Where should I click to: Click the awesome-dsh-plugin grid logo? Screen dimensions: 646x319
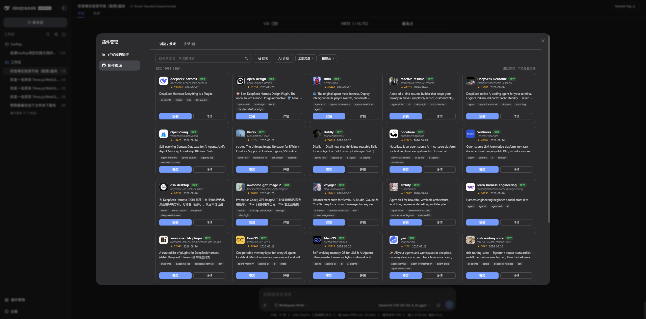[x=164, y=240]
